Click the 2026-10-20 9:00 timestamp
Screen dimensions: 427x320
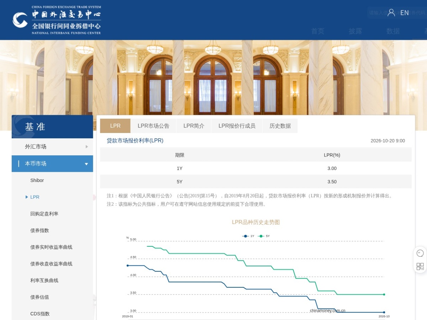pos(388,141)
